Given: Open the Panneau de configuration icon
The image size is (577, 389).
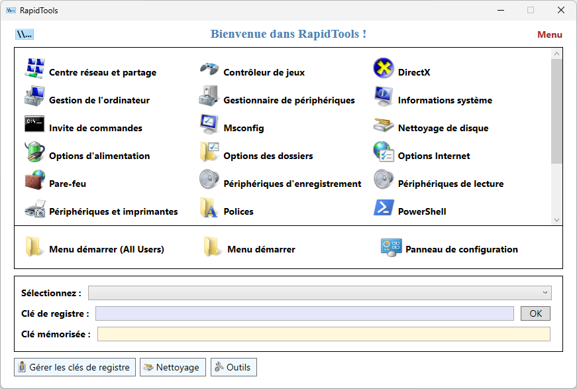Looking at the screenshot, I should 391,247.
